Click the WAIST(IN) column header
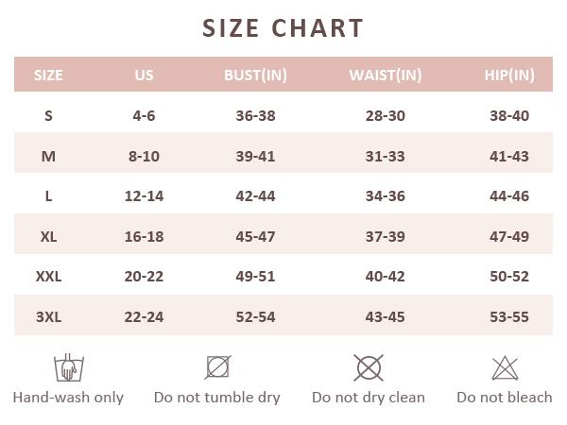The image size is (567, 425). click(385, 75)
